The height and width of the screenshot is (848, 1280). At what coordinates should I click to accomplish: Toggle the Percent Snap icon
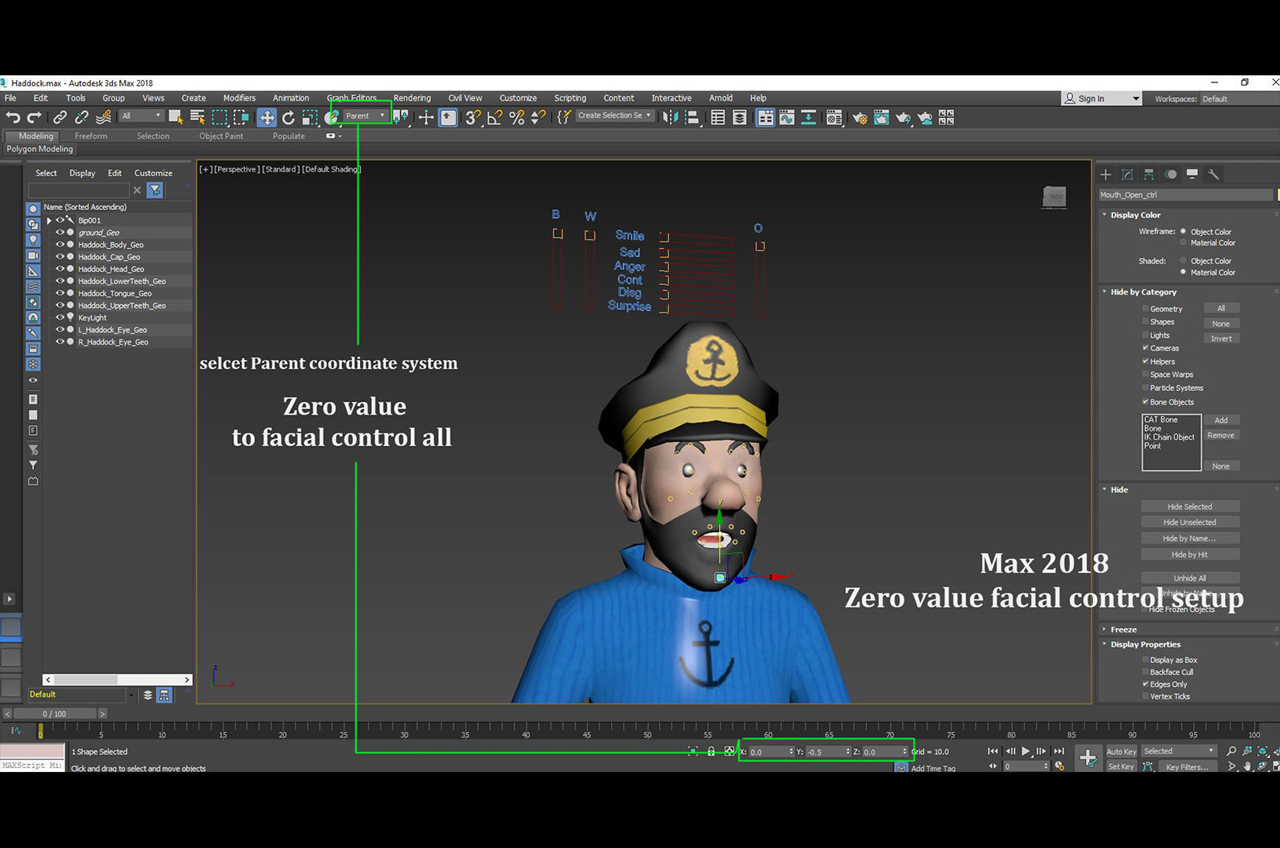[x=517, y=118]
